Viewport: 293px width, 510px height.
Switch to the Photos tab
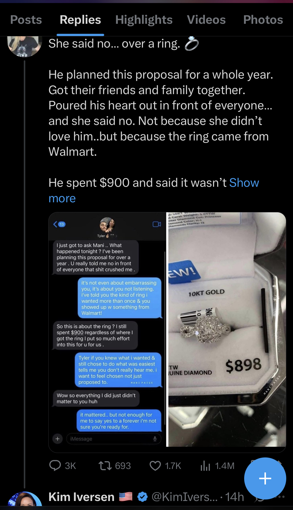[x=263, y=20]
